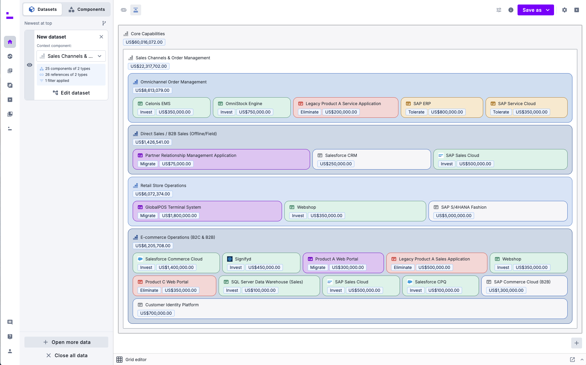
Task: Switch to the Components tab
Action: tap(87, 9)
